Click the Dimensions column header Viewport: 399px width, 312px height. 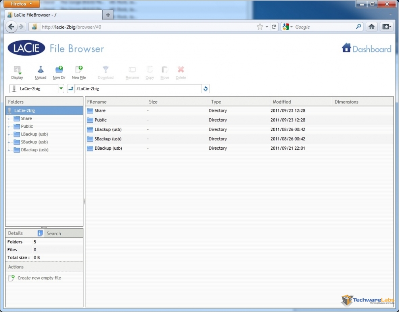point(363,102)
